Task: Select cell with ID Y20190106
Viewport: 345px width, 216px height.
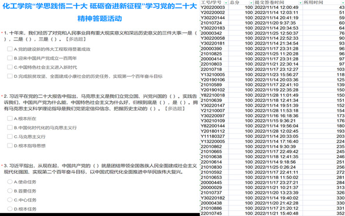Action: click(x=214, y=80)
